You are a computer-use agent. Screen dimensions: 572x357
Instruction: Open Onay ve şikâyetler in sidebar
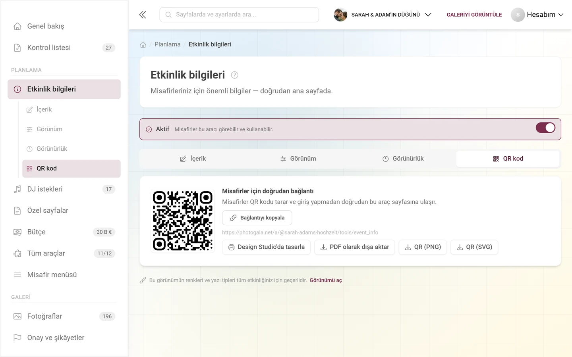[x=64, y=338]
